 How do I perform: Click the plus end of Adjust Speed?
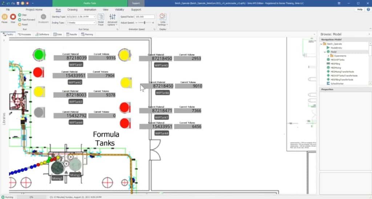(153, 23)
